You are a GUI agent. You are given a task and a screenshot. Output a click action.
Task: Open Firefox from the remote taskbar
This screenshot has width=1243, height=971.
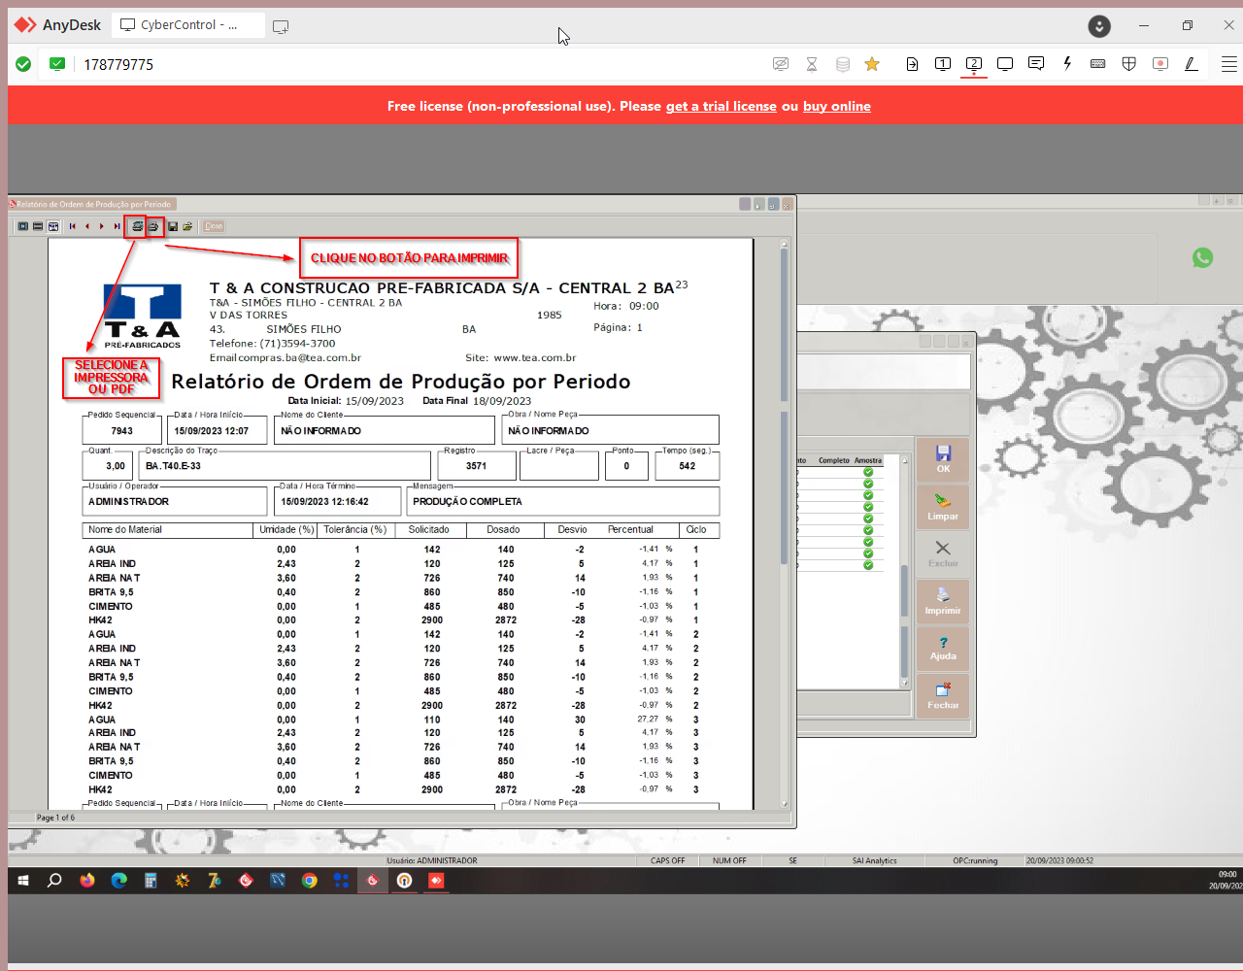[x=87, y=881]
